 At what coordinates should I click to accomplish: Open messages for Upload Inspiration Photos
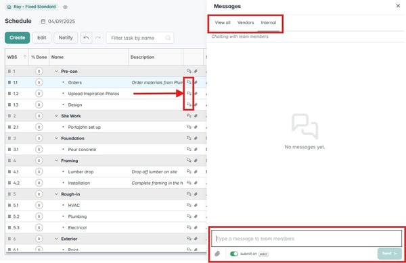coord(189,94)
